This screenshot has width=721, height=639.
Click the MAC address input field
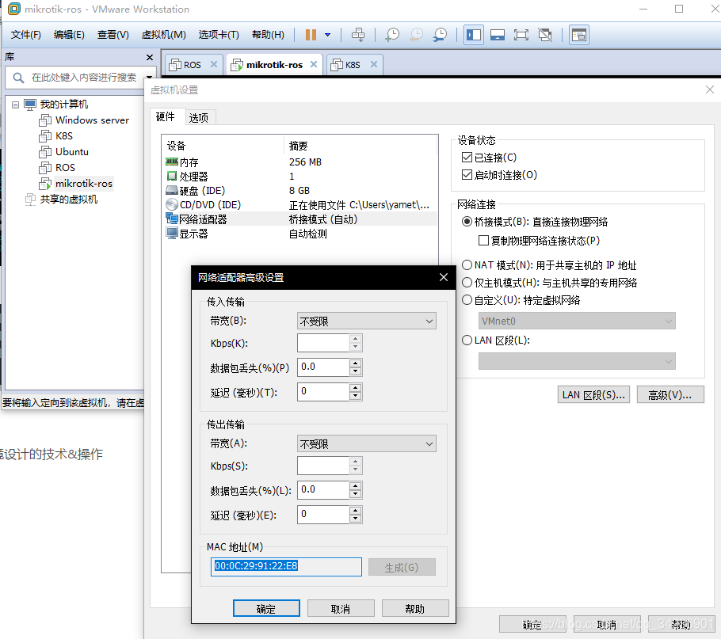(x=286, y=566)
